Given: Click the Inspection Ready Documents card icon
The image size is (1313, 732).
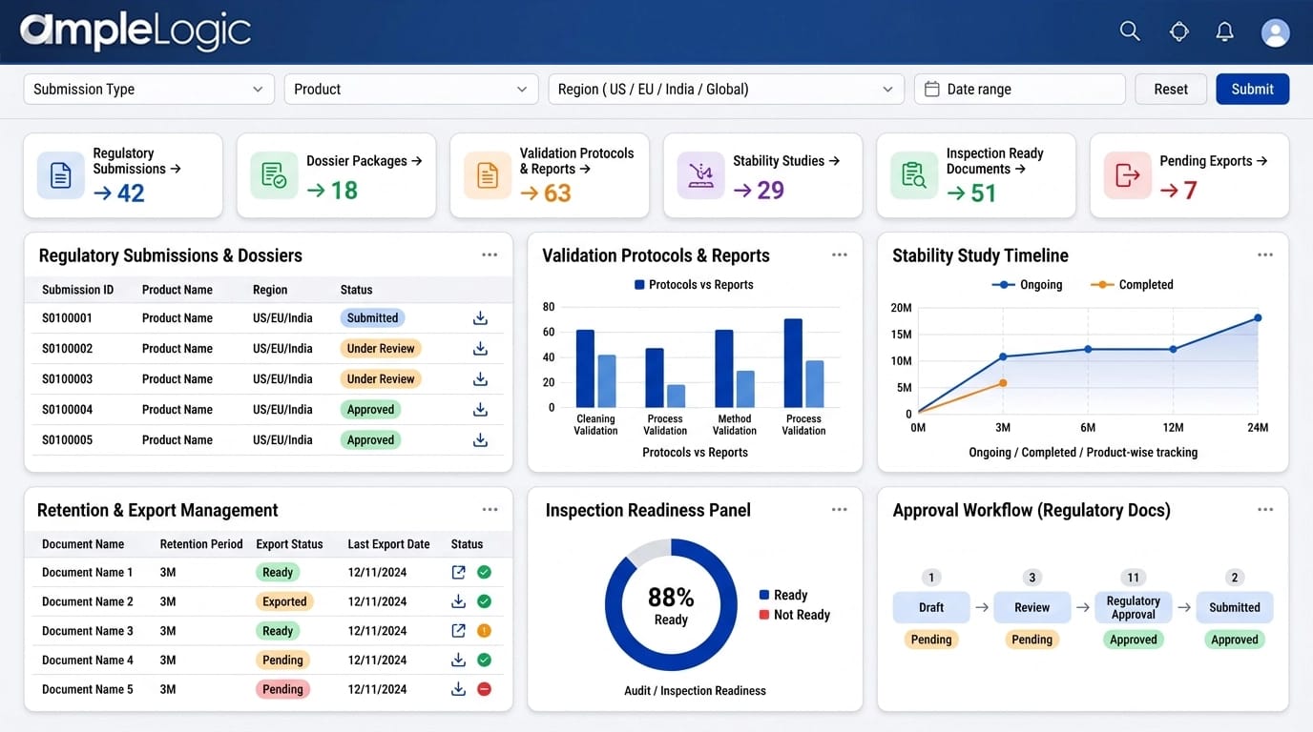Looking at the screenshot, I should (913, 175).
